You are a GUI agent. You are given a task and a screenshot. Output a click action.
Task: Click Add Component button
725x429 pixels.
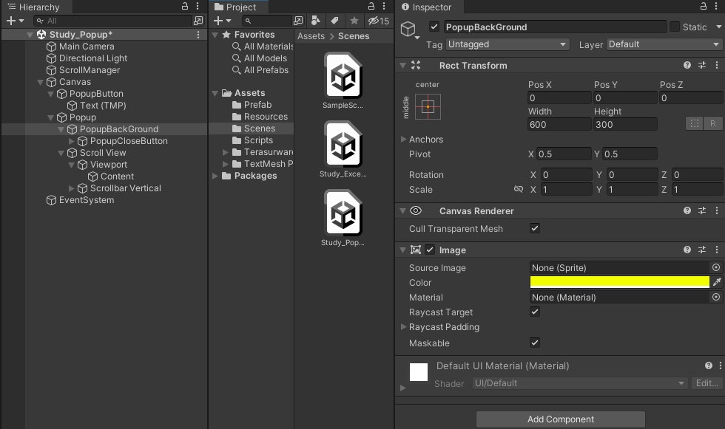(561, 419)
